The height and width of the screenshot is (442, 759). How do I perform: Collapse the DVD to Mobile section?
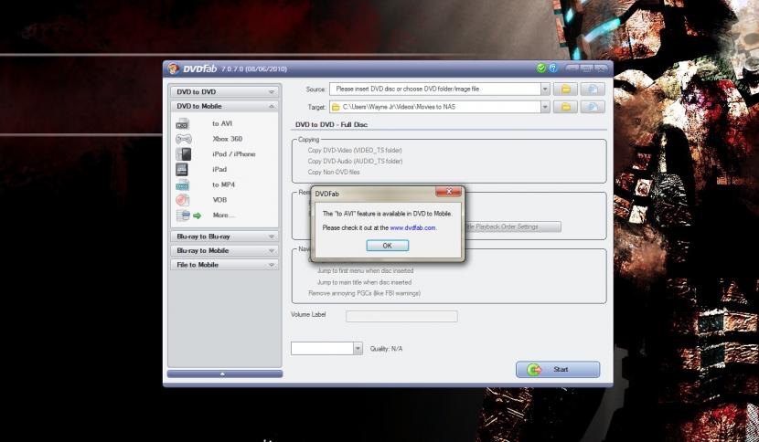tap(224, 106)
